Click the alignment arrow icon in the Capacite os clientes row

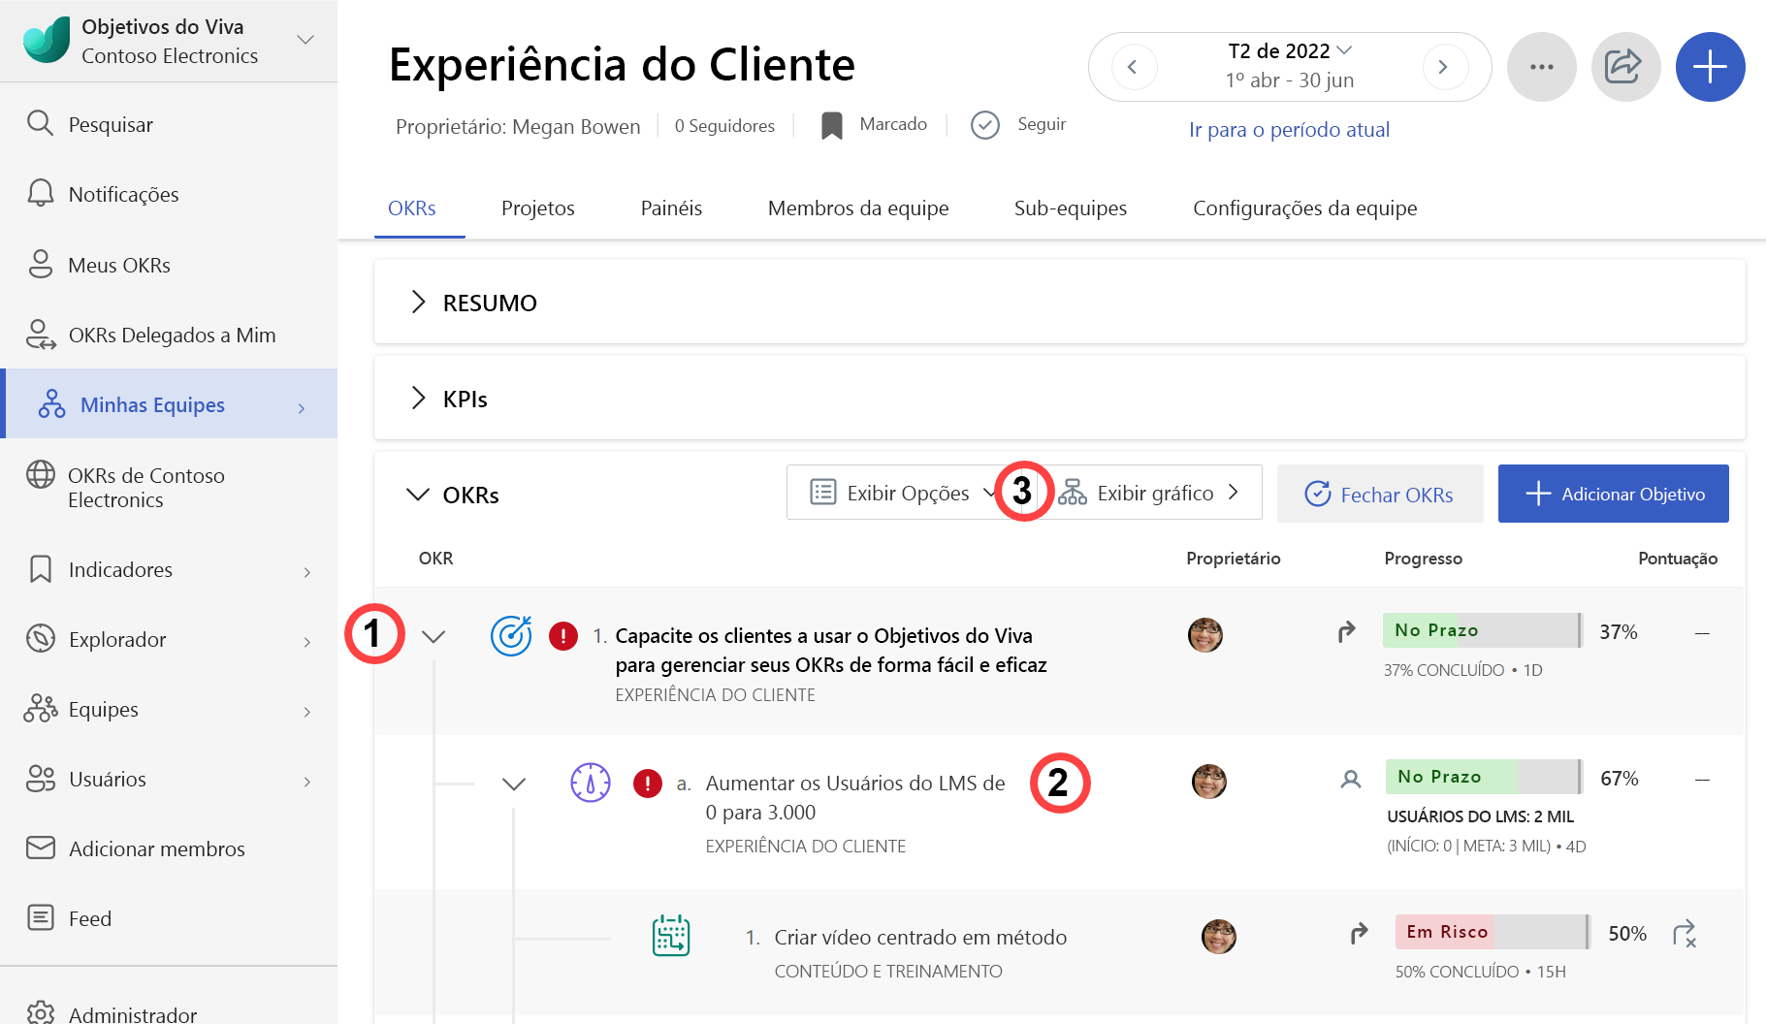point(1346,632)
